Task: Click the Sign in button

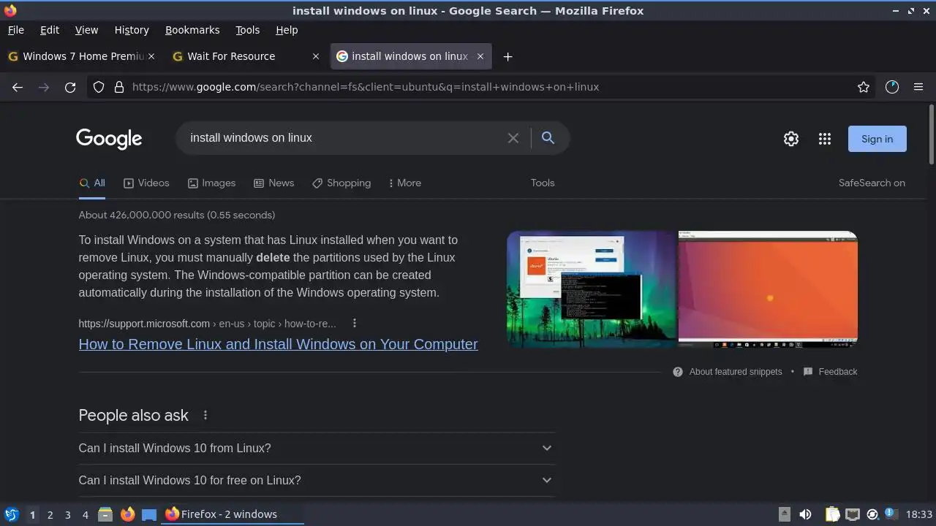Action: tap(877, 139)
